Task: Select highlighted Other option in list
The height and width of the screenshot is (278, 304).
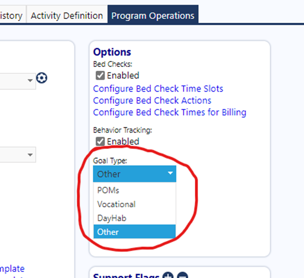Action: pyautogui.click(x=134, y=232)
